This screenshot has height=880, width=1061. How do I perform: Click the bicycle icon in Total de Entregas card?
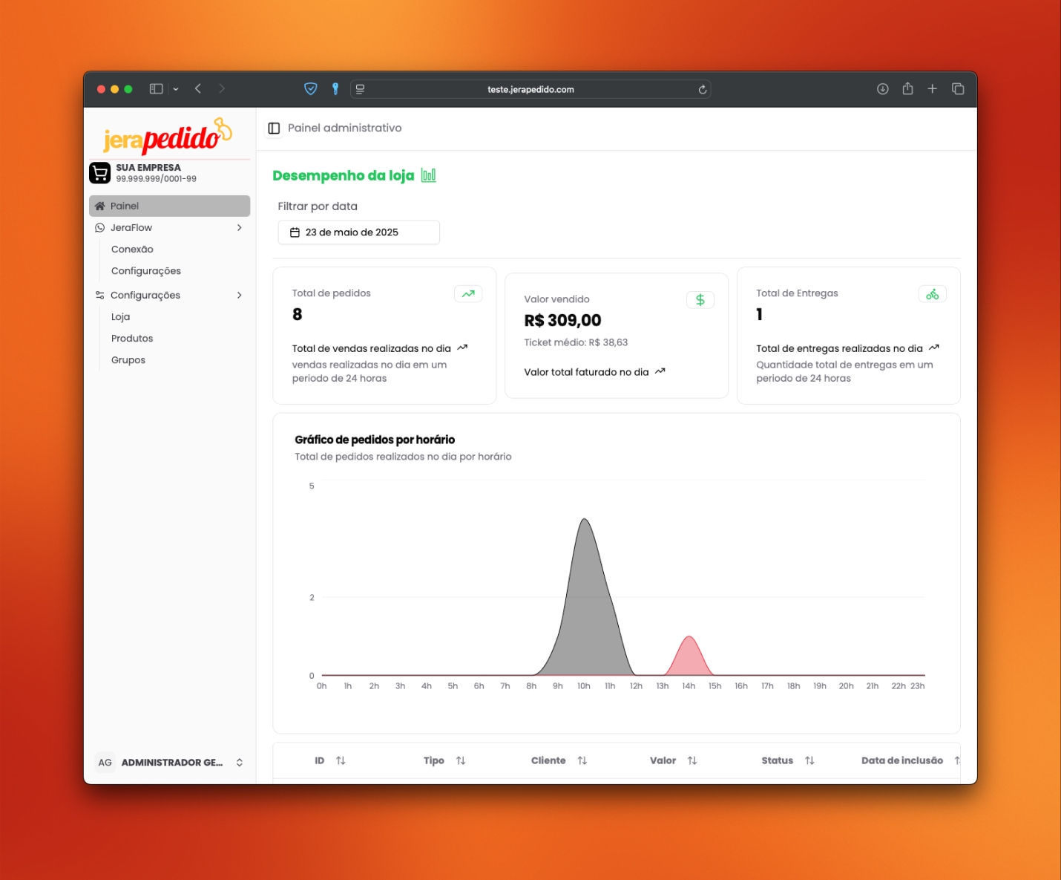(932, 294)
